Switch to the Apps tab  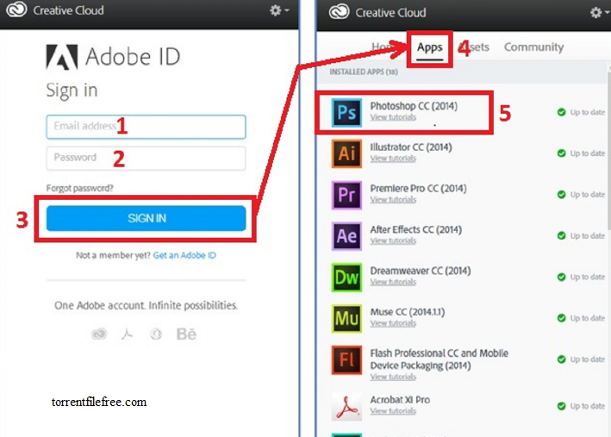(429, 47)
